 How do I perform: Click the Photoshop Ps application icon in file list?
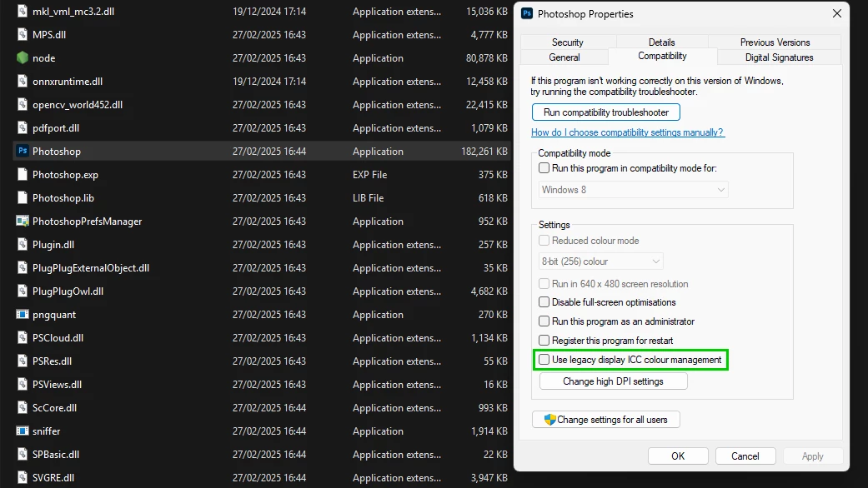click(x=23, y=151)
